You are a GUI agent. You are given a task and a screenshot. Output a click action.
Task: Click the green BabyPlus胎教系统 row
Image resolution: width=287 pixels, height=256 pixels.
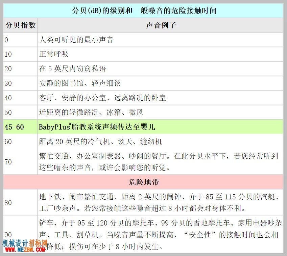pyautogui.click(x=143, y=127)
